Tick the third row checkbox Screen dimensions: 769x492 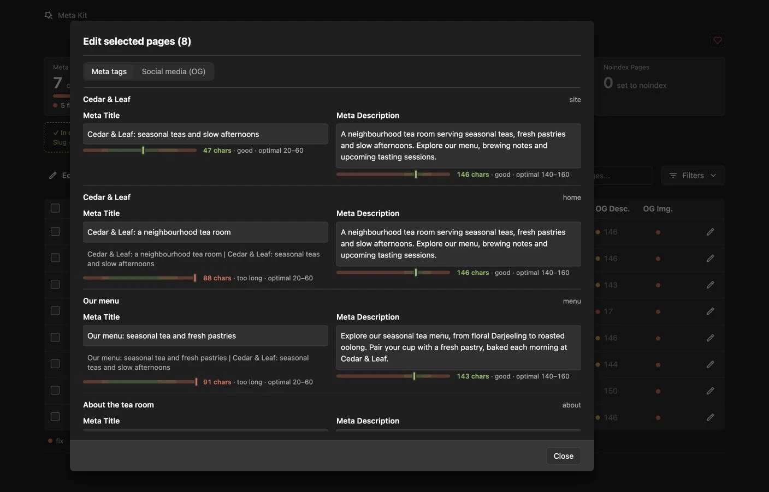point(55,284)
